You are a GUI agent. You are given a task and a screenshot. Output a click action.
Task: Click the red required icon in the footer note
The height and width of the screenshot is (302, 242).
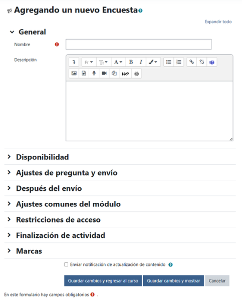click(93, 294)
